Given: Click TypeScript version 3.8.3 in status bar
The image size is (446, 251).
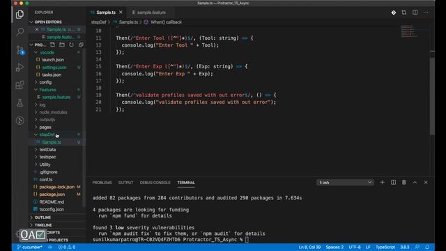Looking at the screenshot, I should pos(404,247).
